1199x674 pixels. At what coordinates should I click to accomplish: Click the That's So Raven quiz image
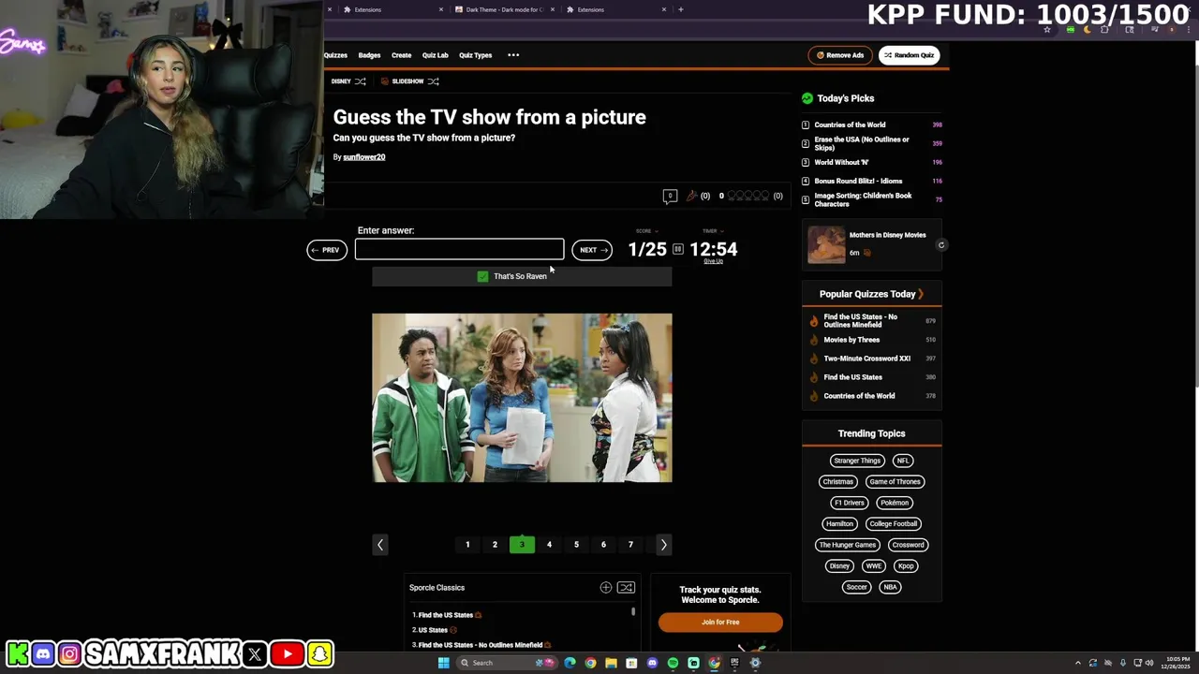pyautogui.click(x=522, y=398)
